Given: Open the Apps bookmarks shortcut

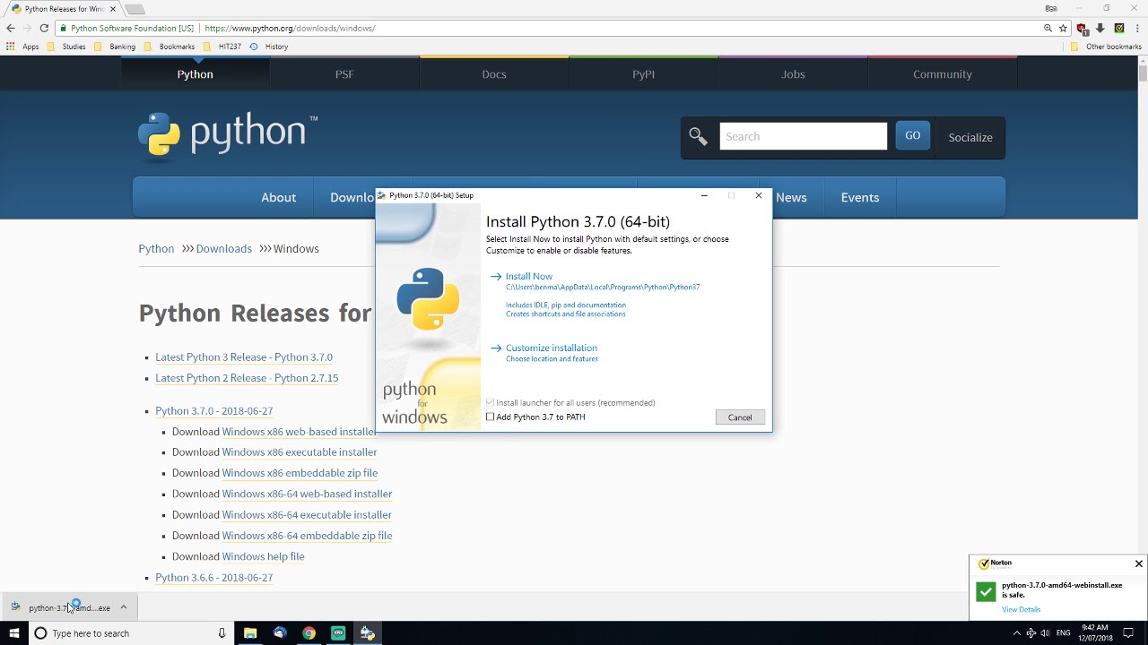Looking at the screenshot, I should point(23,47).
